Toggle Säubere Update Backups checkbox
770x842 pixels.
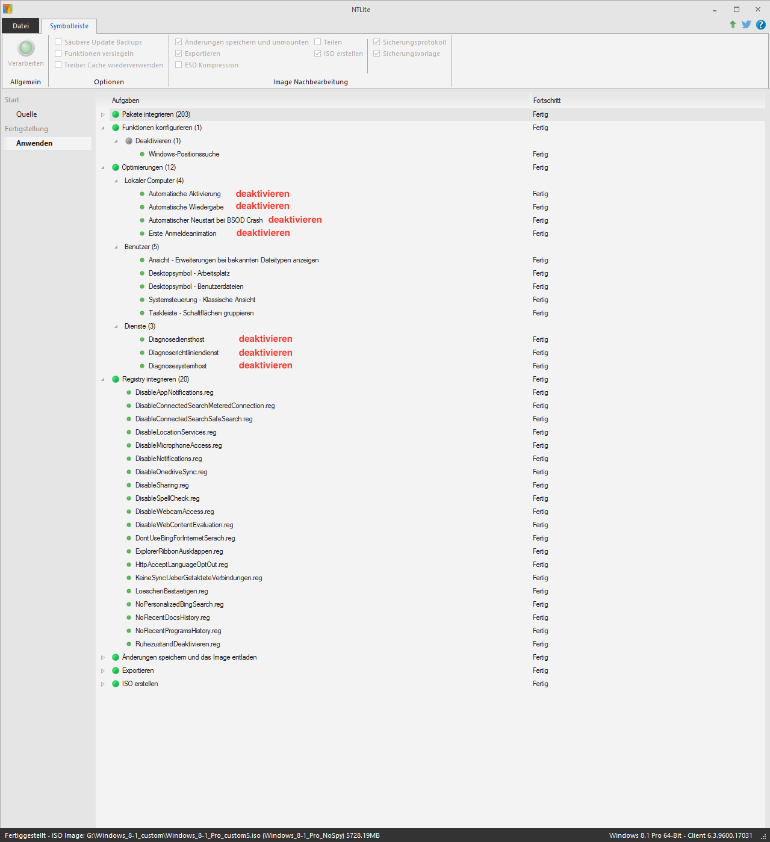point(58,42)
